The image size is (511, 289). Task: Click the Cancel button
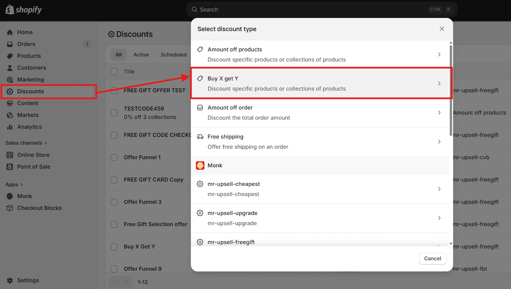432,259
